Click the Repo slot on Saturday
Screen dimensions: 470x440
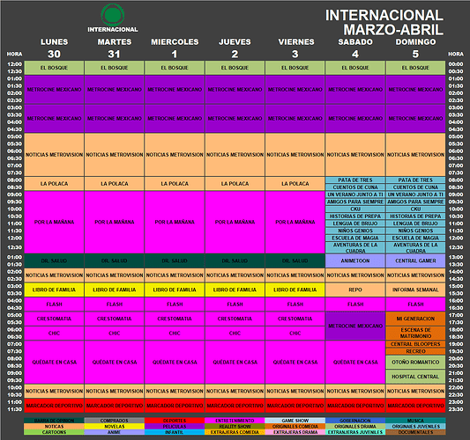pos(355,290)
